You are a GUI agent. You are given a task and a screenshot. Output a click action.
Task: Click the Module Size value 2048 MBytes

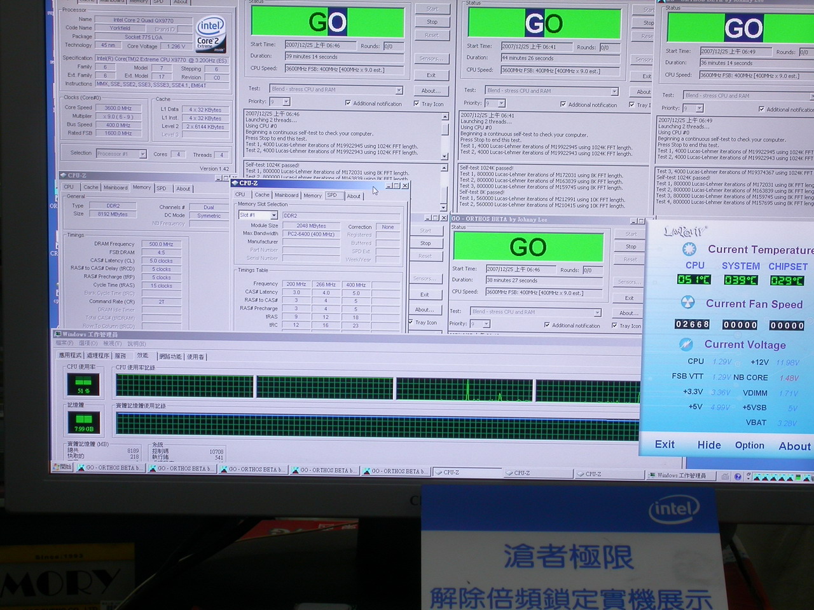tap(310, 226)
